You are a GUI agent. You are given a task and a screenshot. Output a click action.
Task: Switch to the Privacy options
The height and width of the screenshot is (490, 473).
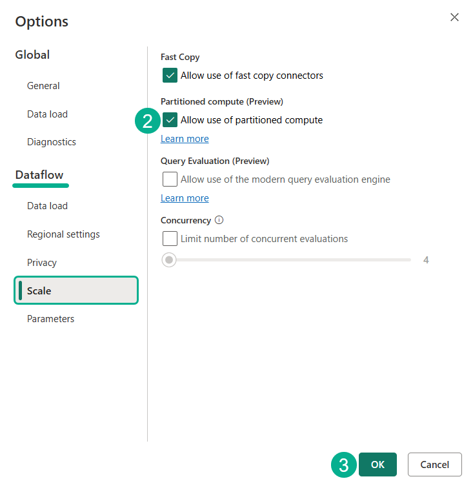pos(42,263)
